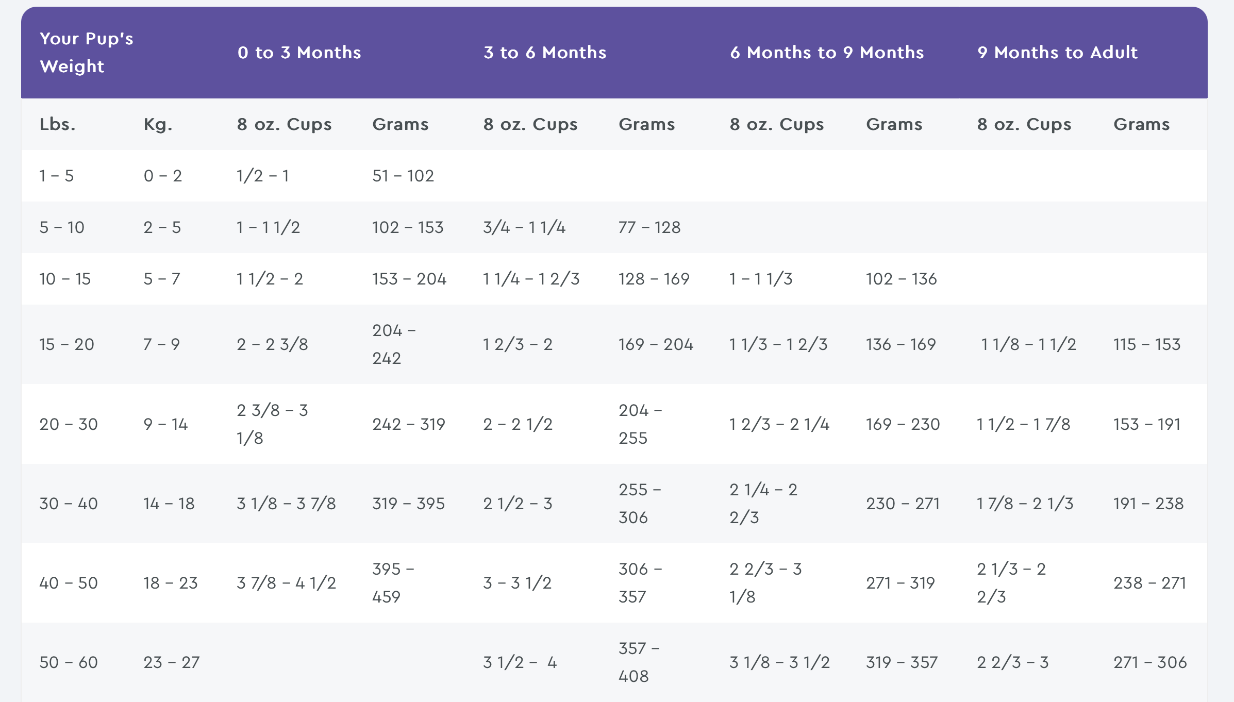The image size is (1234, 702).
Task: Click the "9 Months to Adult" header
Action: tap(1057, 53)
